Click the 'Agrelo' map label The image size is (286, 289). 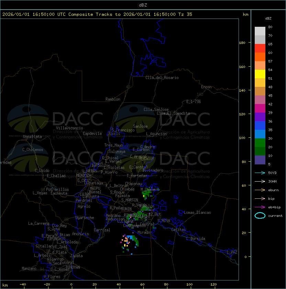tap(84, 206)
